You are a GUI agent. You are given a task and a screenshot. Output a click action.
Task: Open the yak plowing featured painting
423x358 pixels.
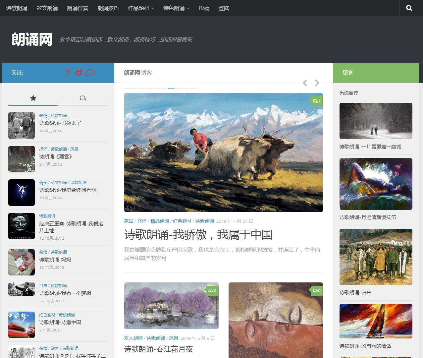point(224,152)
